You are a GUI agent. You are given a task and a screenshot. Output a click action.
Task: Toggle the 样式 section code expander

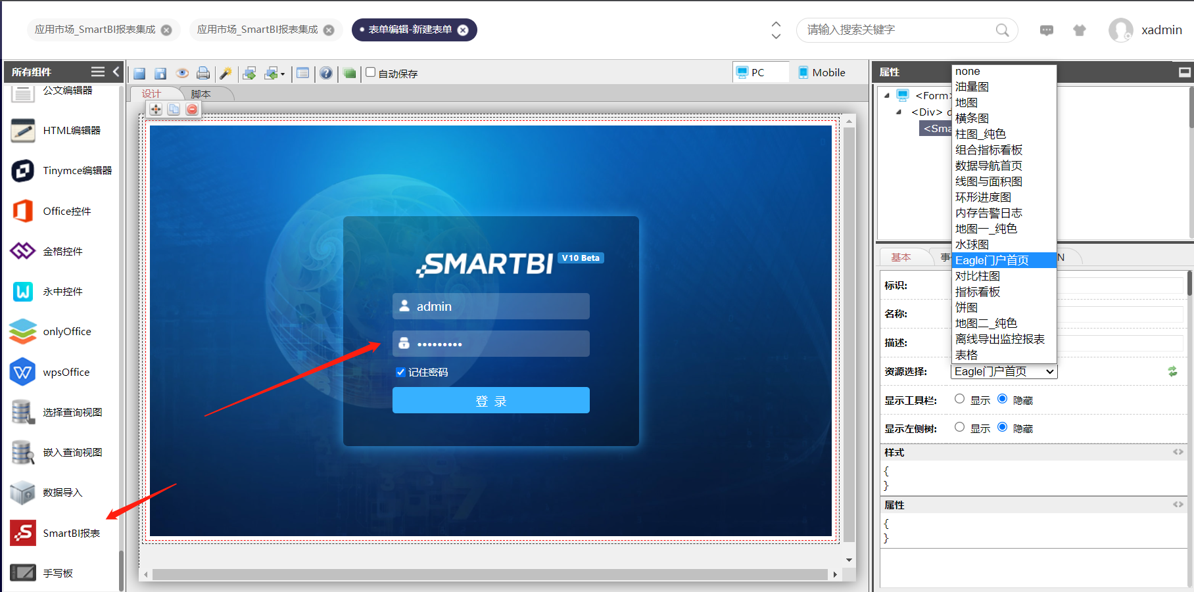click(x=1178, y=452)
